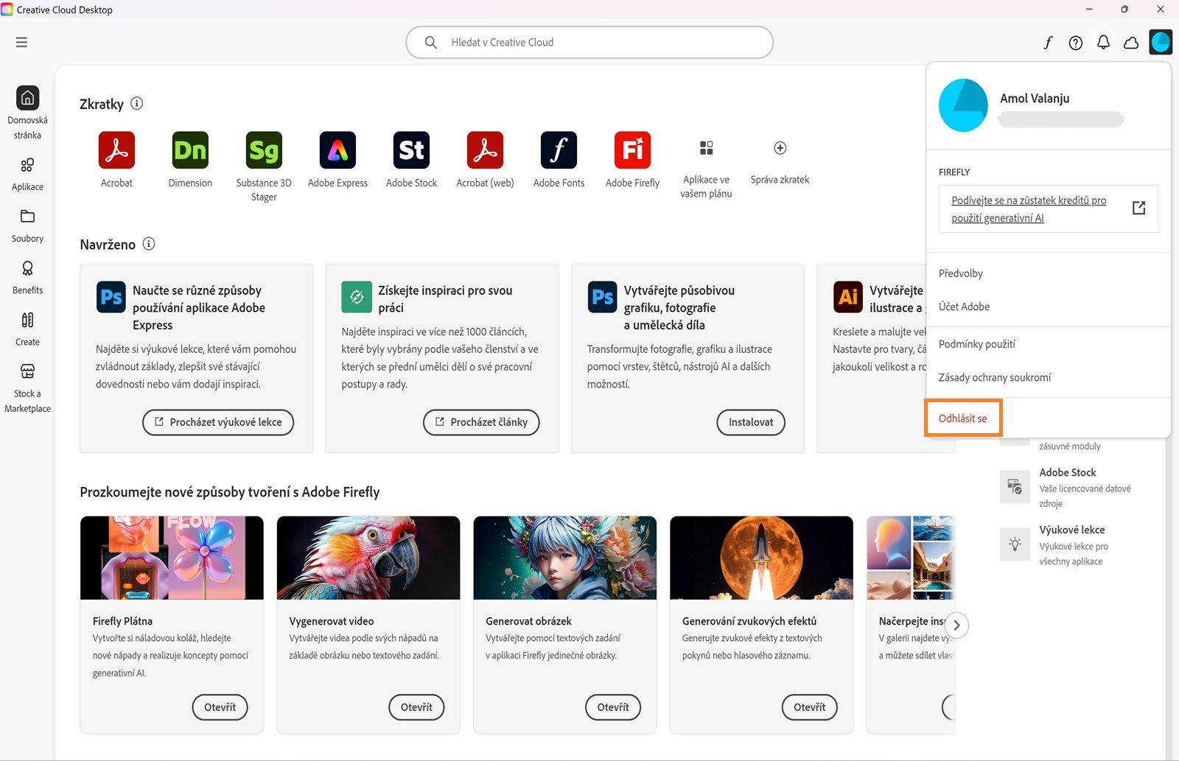Select Předvolby in account menu
Screen dimensions: 1179x761
(961, 273)
